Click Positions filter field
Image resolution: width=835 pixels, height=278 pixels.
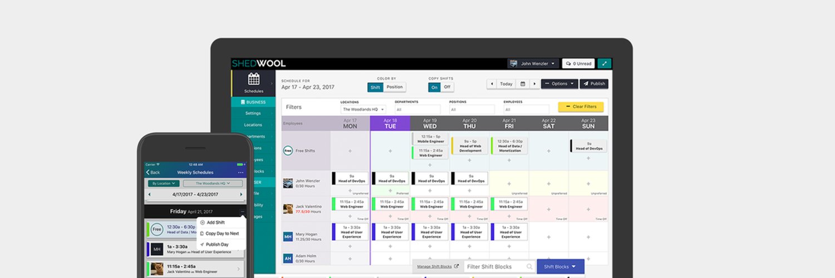click(x=471, y=110)
